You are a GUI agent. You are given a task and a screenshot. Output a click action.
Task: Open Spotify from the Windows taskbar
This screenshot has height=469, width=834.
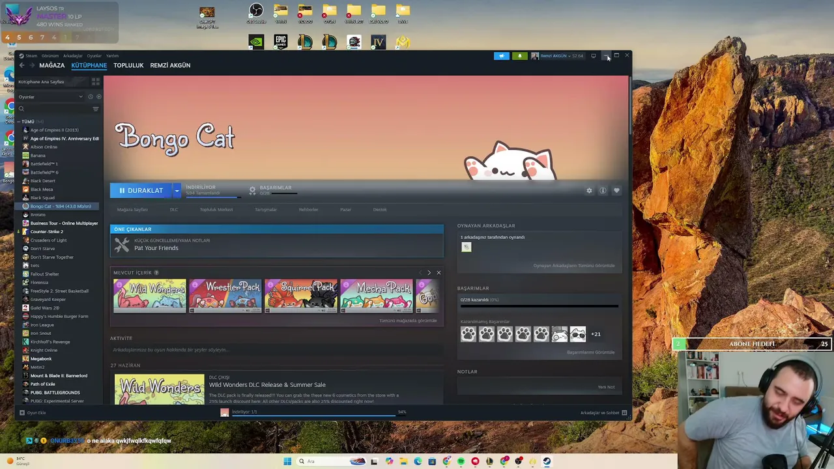(461, 461)
